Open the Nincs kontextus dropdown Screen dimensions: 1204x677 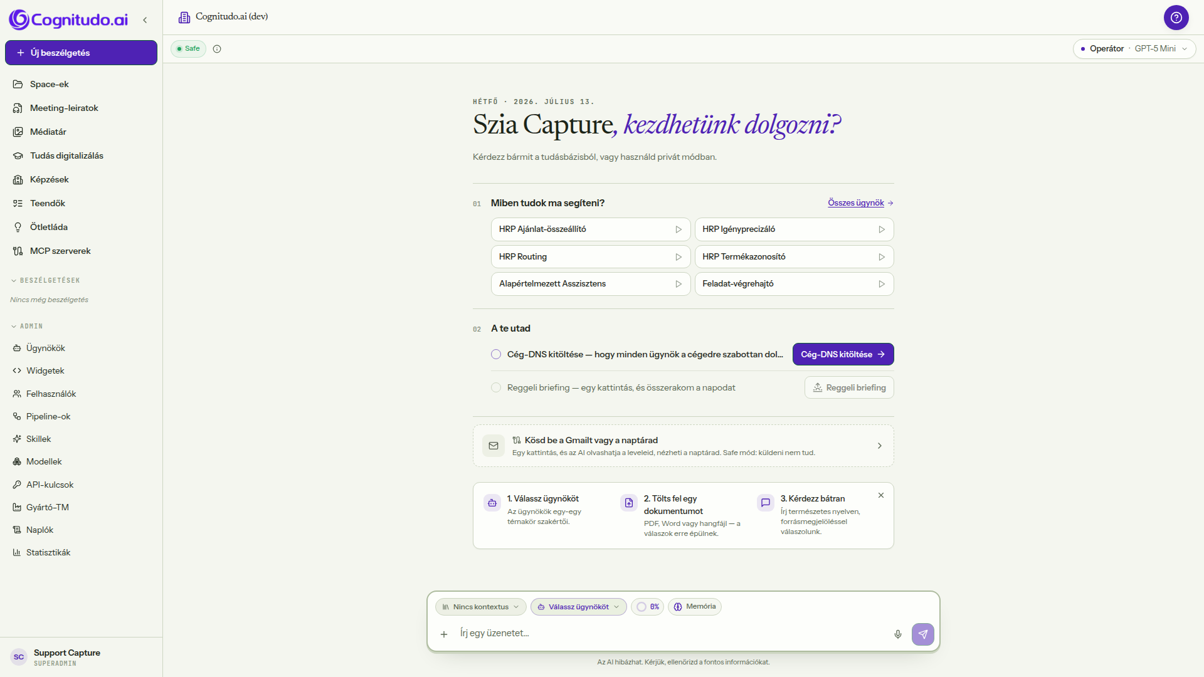tap(480, 607)
